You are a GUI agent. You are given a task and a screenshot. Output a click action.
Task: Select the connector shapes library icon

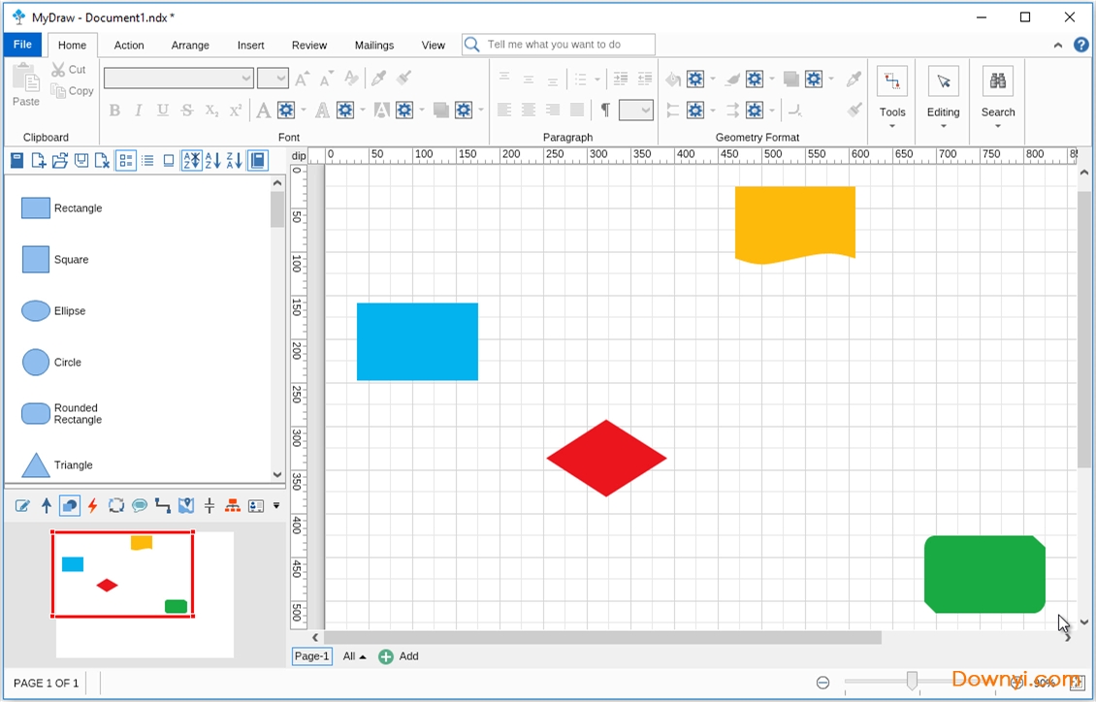tap(163, 505)
